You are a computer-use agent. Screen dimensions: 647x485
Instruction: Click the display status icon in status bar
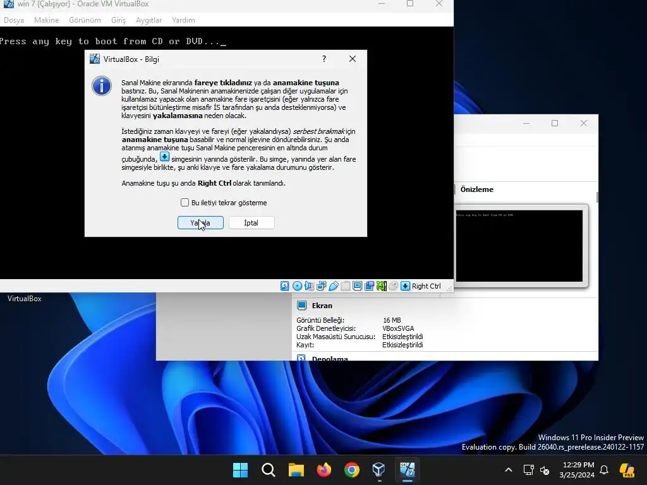point(358,286)
